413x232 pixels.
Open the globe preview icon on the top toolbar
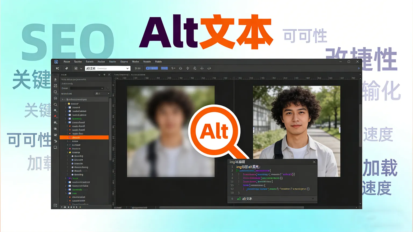pyautogui.click(x=181, y=68)
